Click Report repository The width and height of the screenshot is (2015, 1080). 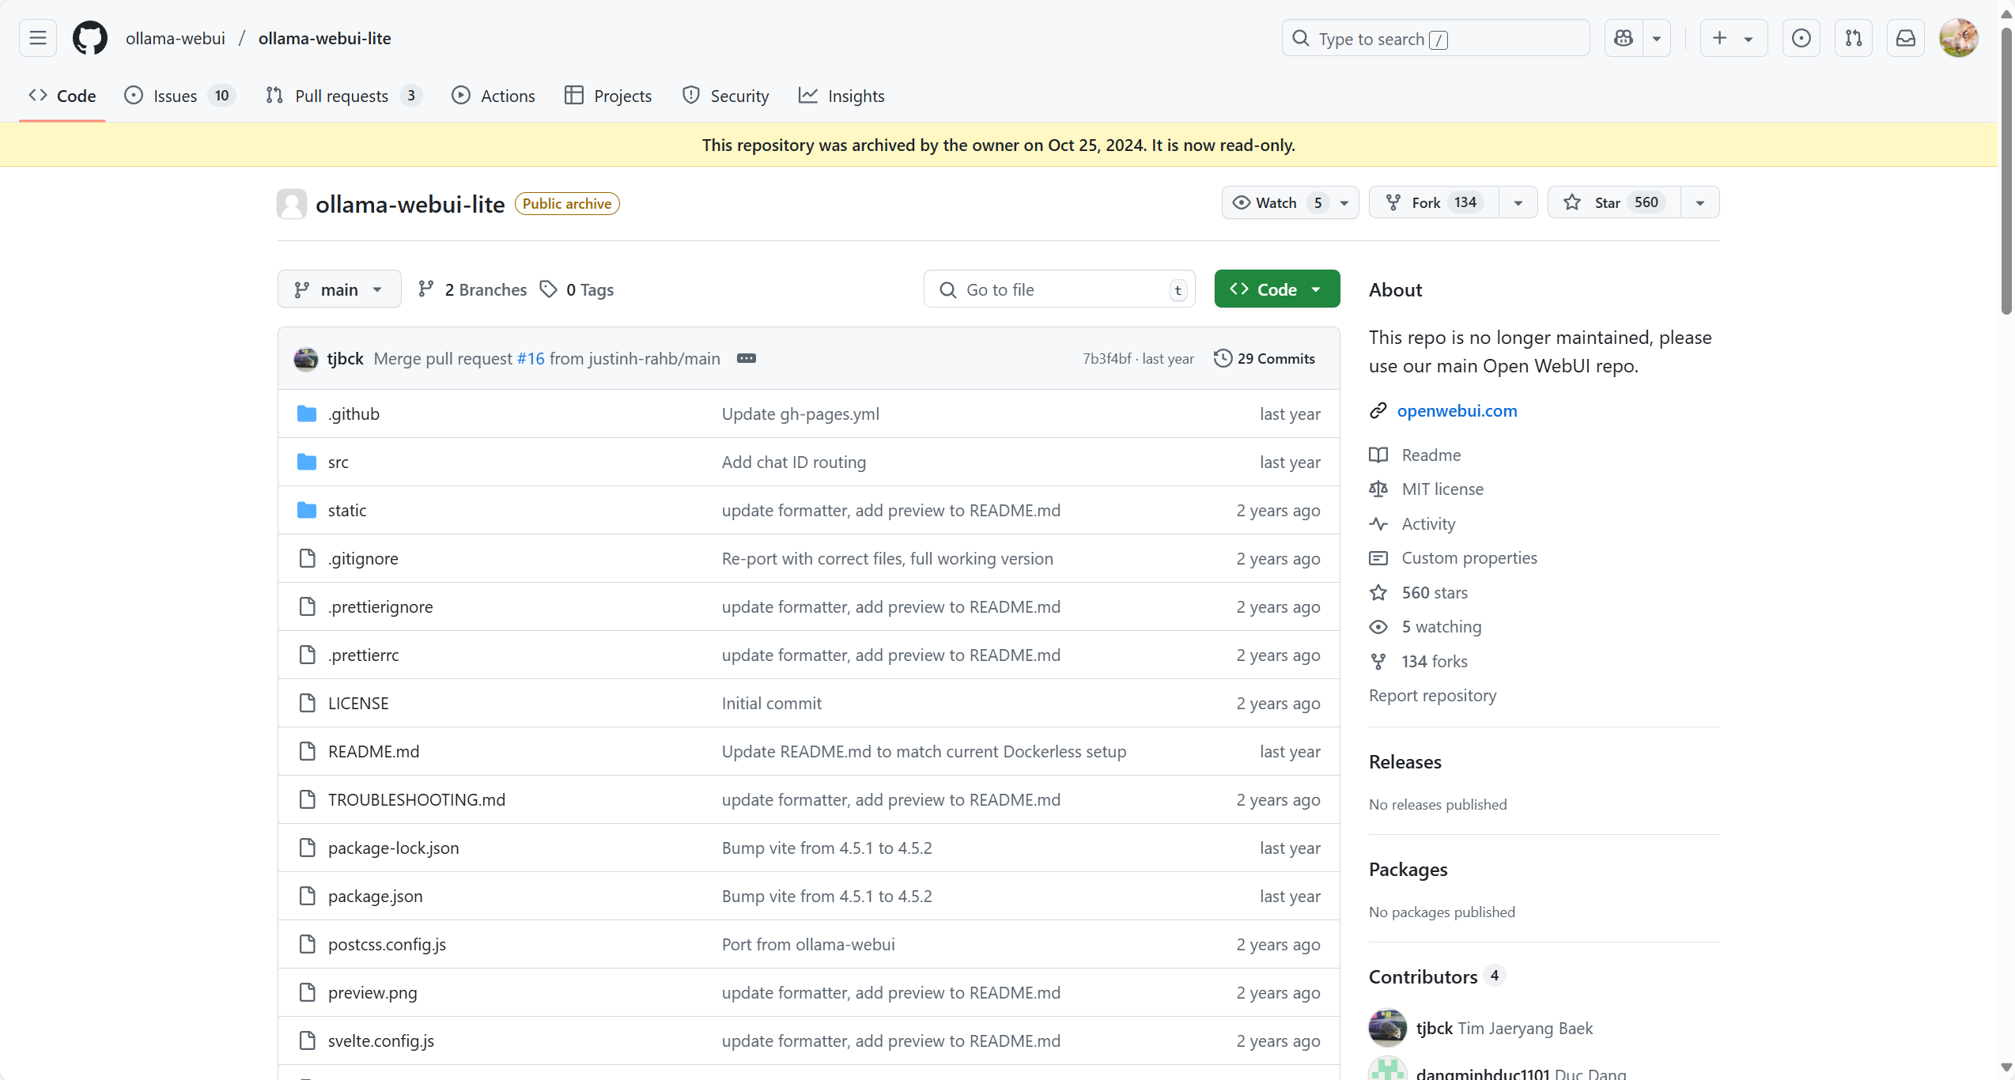1432,695
